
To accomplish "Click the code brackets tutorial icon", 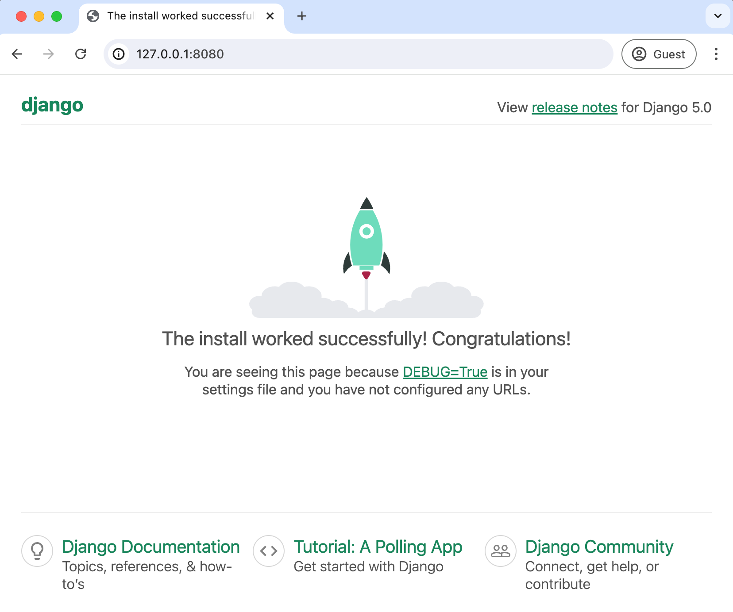I will click(x=269, y=551).
